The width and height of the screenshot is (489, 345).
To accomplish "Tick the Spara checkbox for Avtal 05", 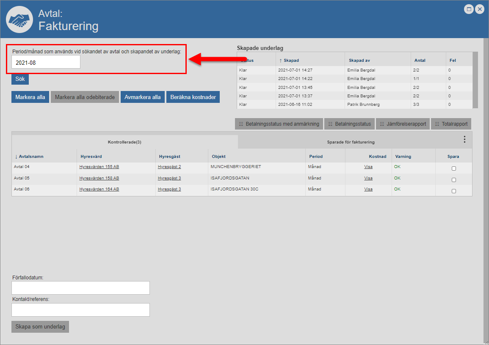I will pos(454,180).
